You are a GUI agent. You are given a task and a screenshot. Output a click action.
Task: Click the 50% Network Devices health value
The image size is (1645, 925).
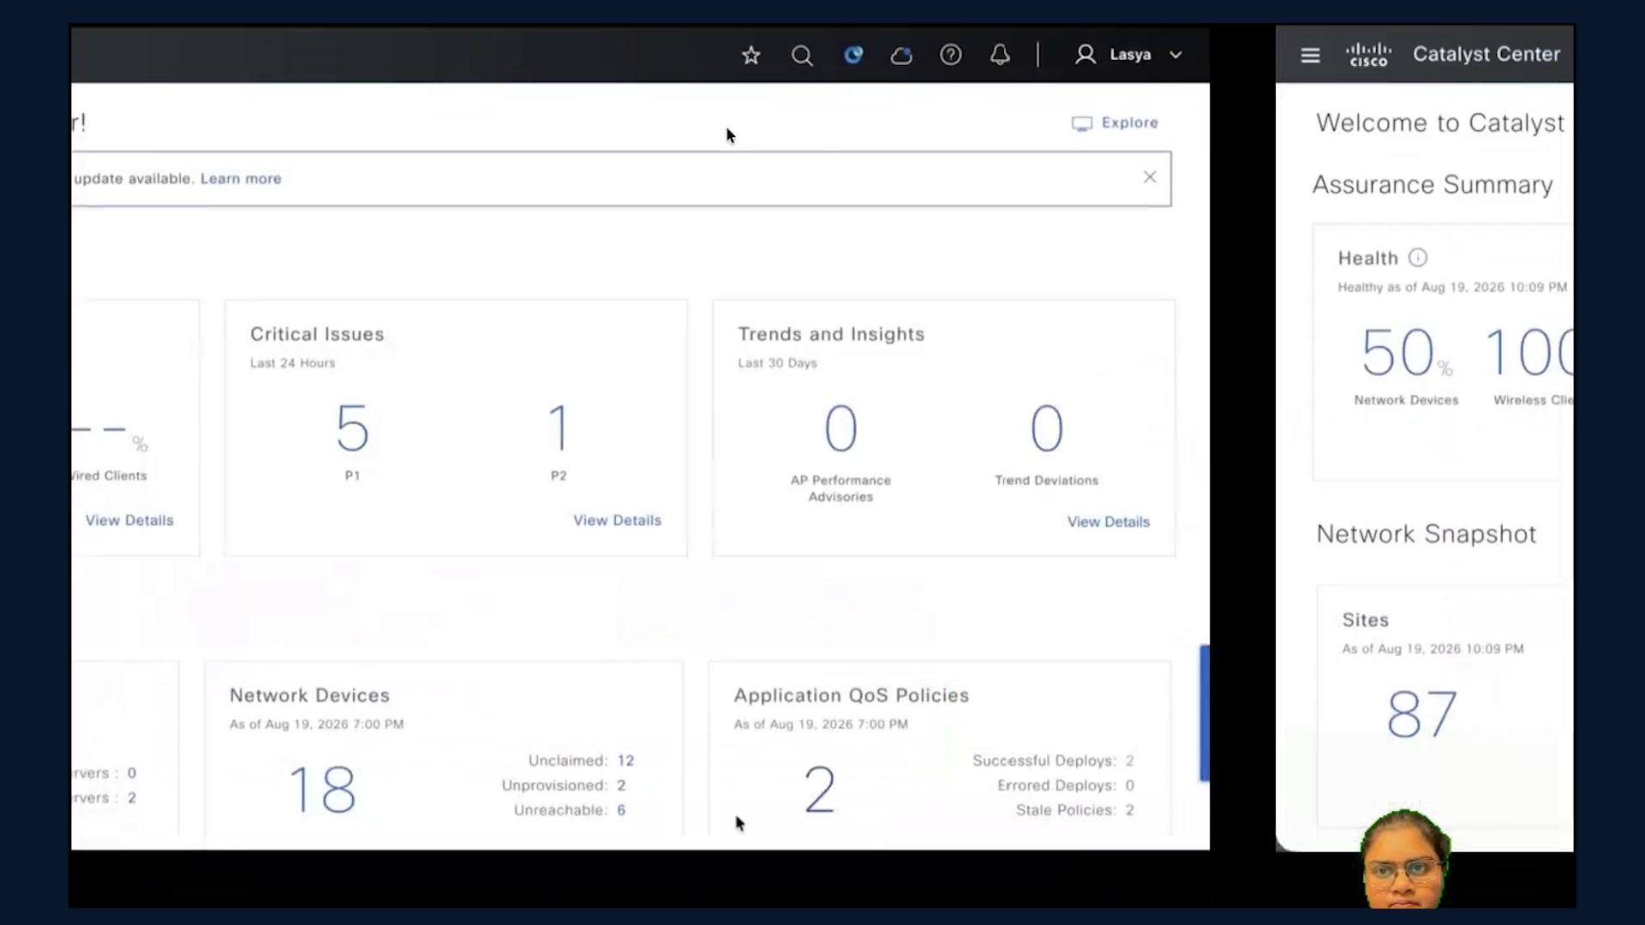(1406, 352)
